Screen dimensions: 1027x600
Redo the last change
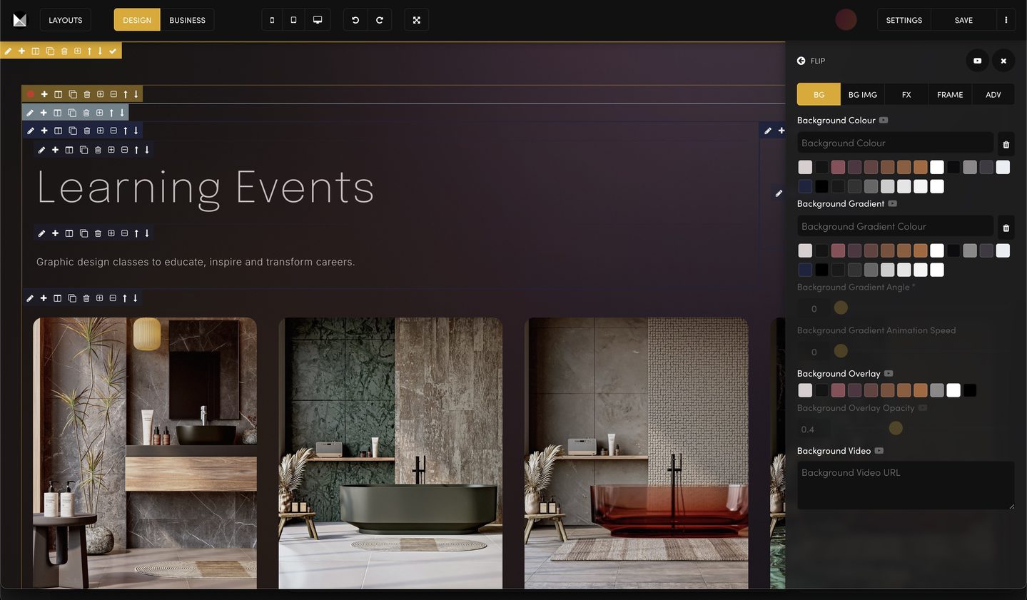(380, 20)
